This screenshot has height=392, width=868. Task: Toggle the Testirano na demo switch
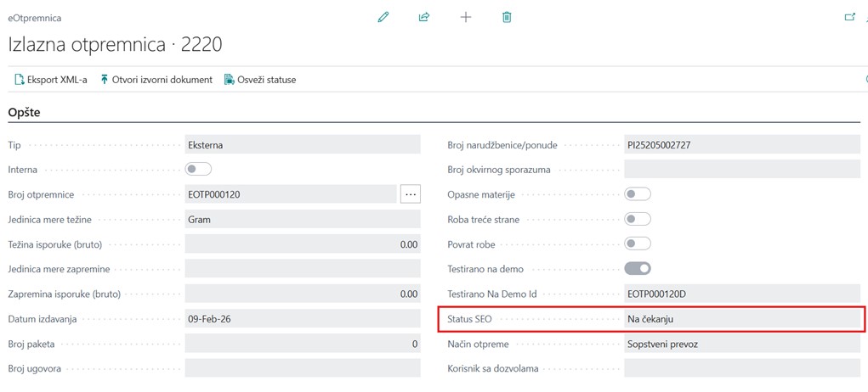[638, 269]
